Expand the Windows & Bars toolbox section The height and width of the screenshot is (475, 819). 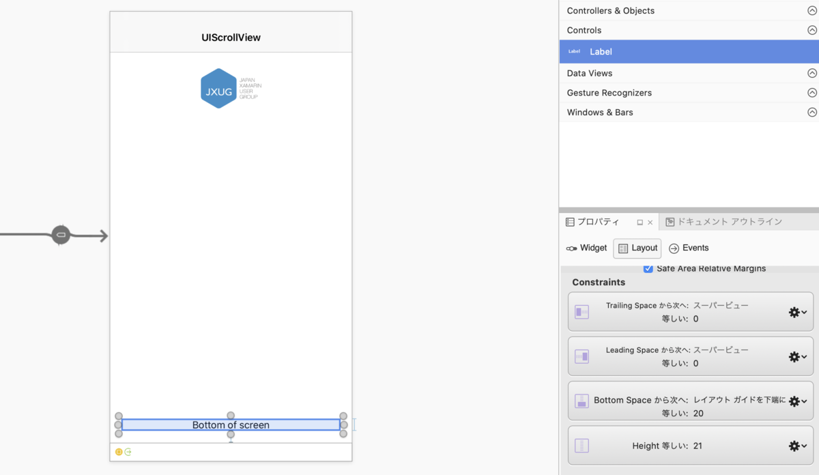point(812,112)
